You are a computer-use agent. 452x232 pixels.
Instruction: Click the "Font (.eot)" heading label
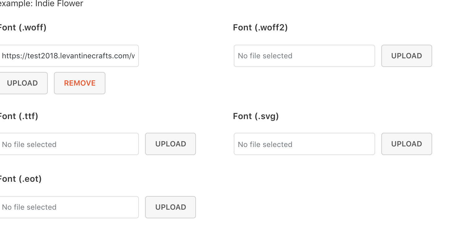coord(20,179)
